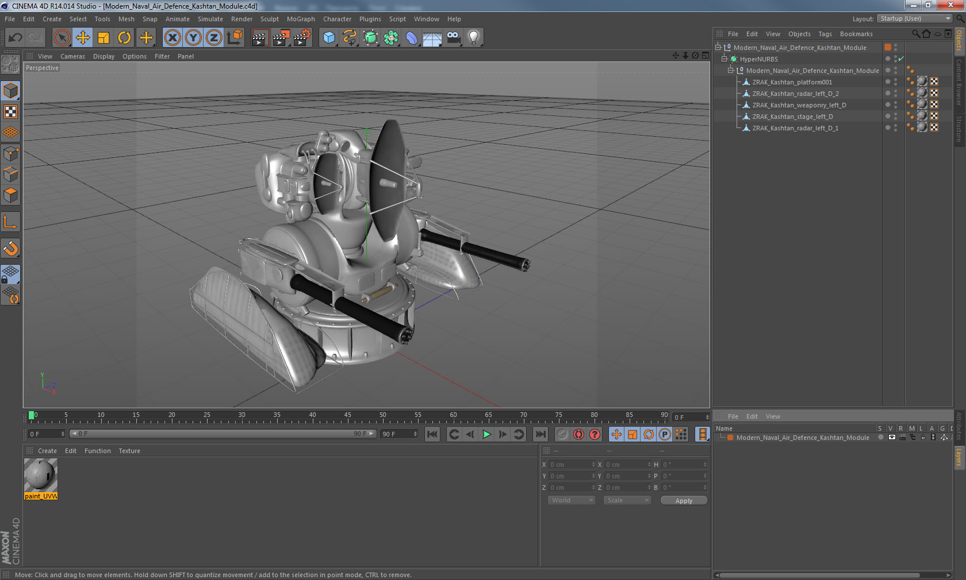The image size is (966, 580).
Task: Open the Array modeling objects icon
Action: click(391, 38)
